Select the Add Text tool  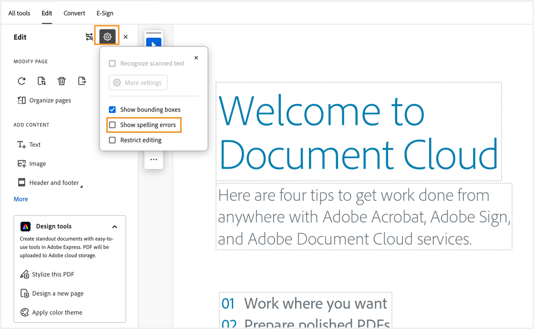pyautogui.click(x=29, y=144)
